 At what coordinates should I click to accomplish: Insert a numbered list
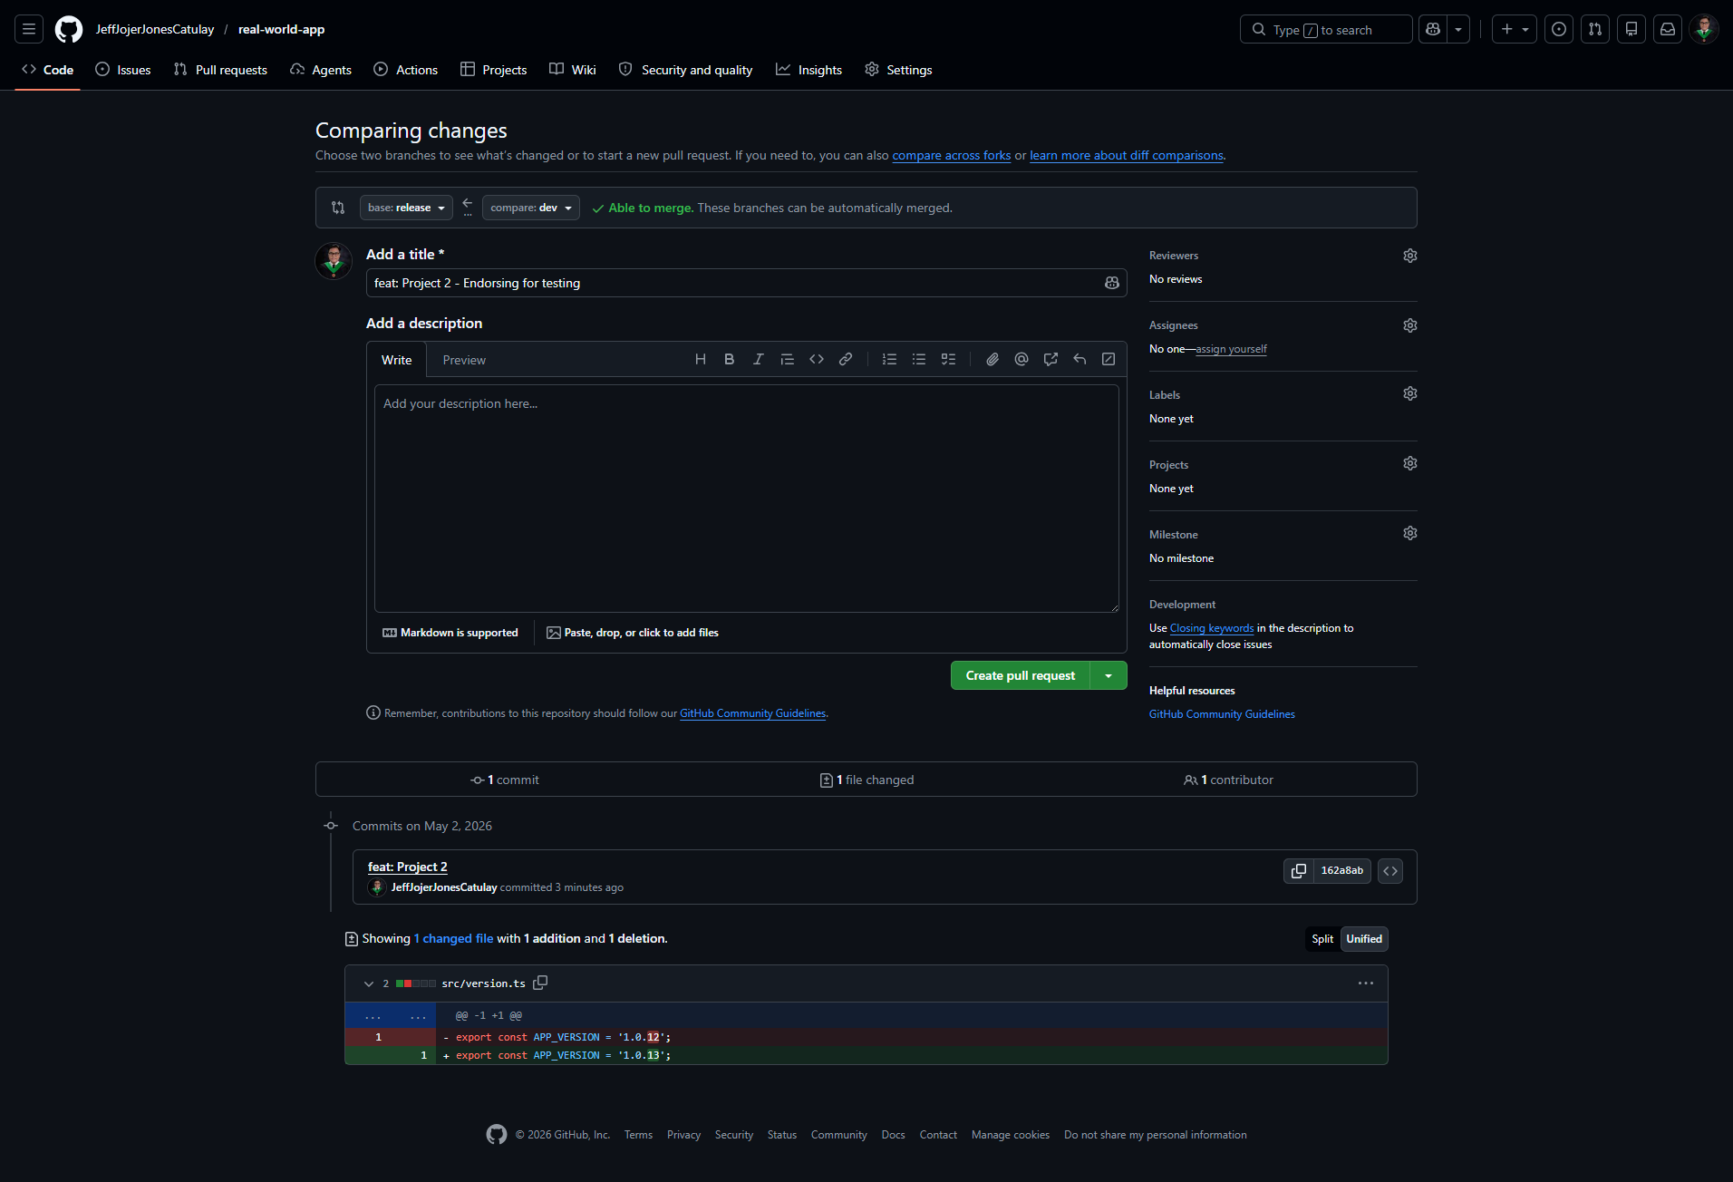tap(890, 359)
